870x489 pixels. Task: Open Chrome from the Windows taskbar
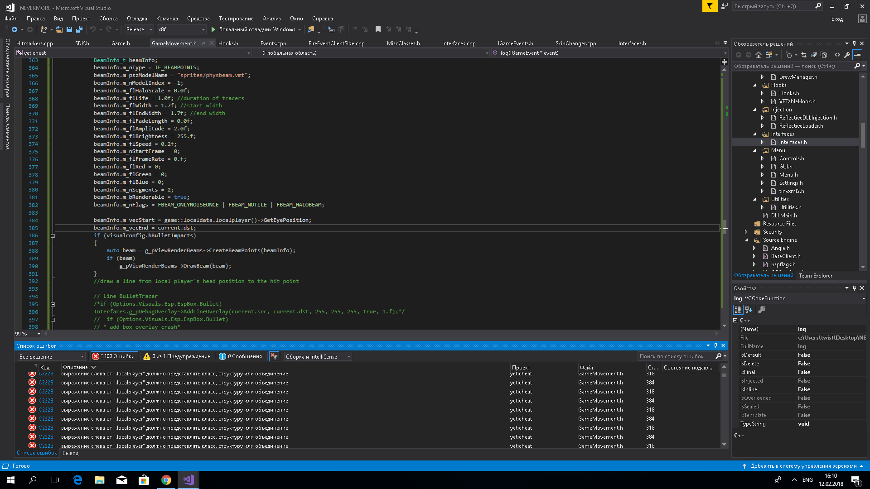coord(166,480)
